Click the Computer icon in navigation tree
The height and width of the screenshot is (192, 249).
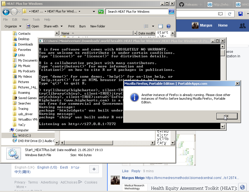(x=12, y=130)
